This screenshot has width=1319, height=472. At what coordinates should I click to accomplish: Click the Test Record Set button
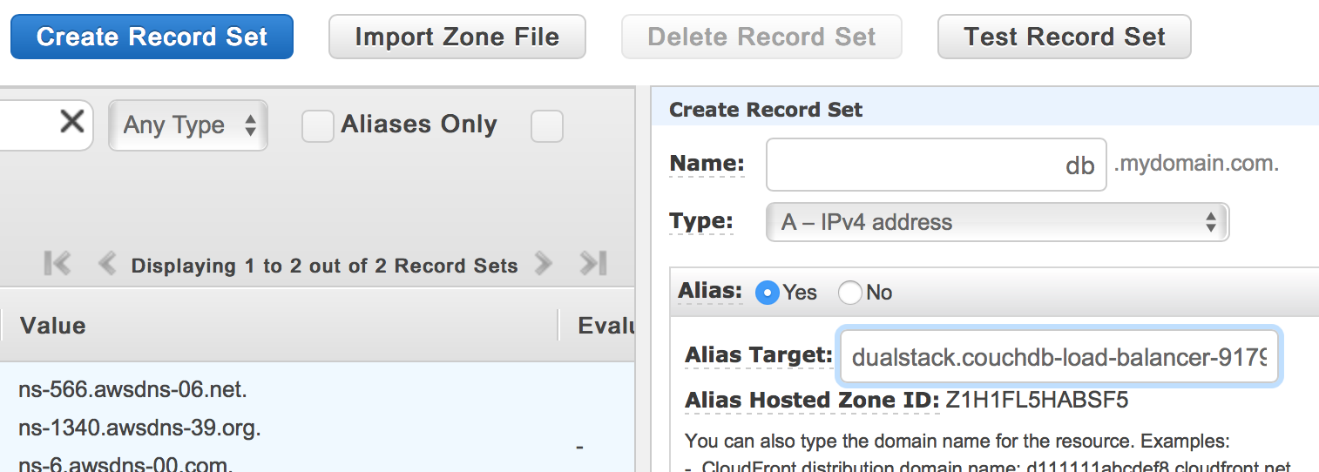tap(1064, 37)
